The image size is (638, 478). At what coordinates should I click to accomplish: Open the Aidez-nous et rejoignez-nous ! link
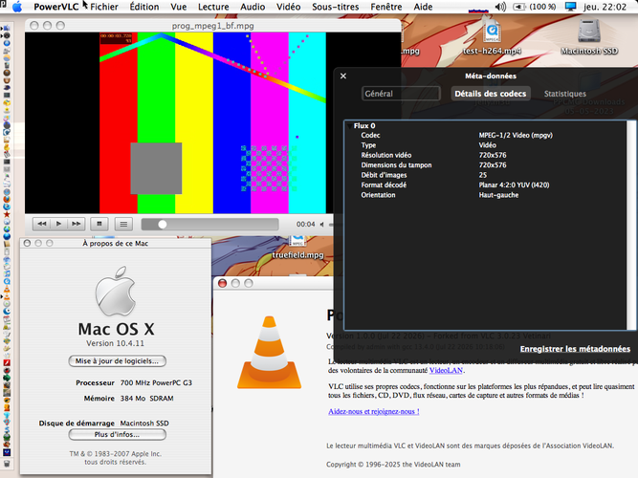[x=374, y=411]
